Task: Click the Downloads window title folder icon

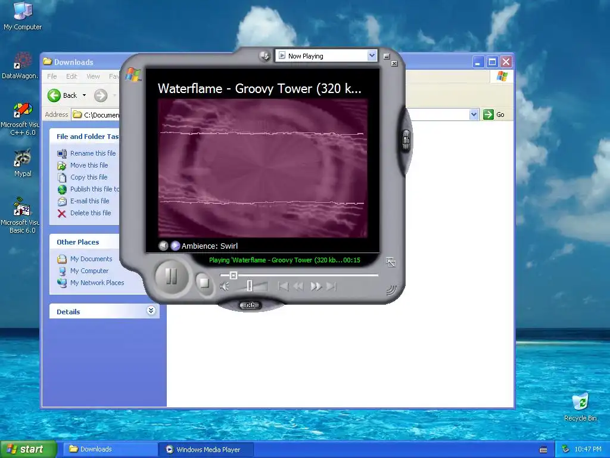Action: (48, 61)
